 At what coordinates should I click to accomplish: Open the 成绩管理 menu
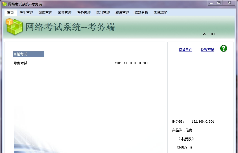(122, 13)
